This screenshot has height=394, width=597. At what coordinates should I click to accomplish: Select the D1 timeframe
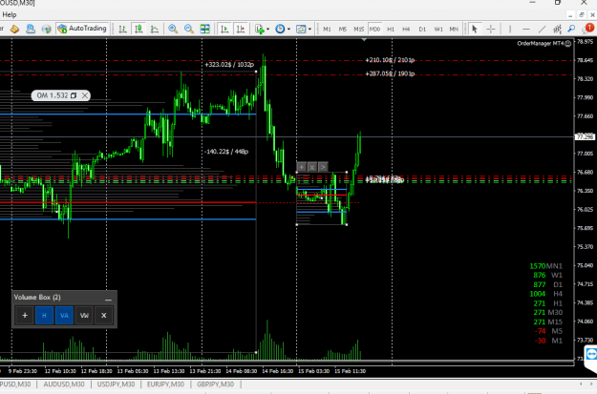tap(422, 29)
